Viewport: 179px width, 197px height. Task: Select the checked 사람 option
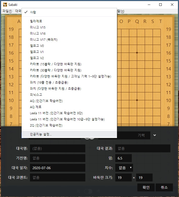[69, 12]
